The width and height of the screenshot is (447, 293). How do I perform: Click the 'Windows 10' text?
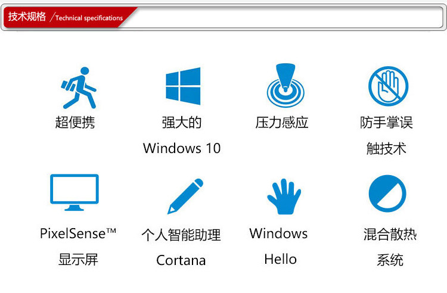[x=182, y=148]
